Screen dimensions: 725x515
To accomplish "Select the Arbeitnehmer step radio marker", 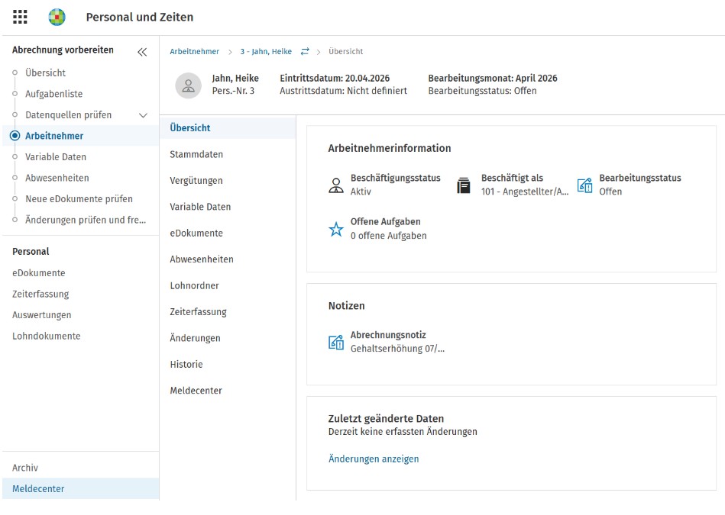I will coord(15,136).
